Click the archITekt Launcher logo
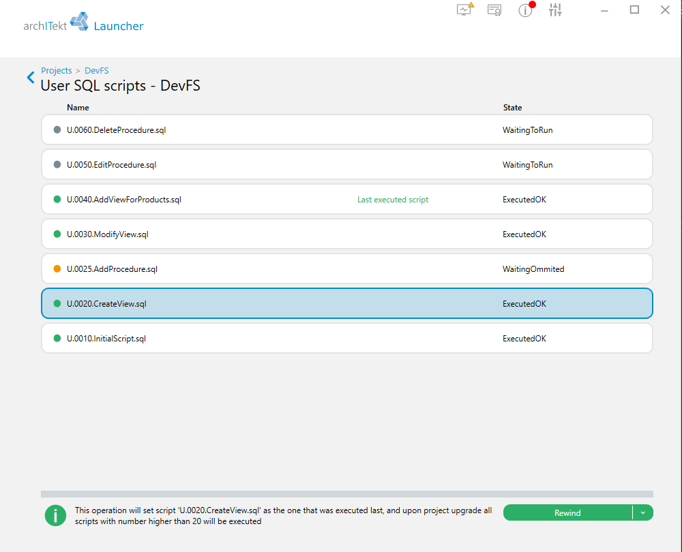 (x=83, y=22)
